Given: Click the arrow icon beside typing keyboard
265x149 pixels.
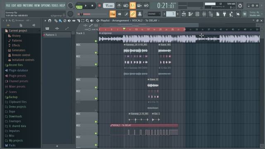Looking at the screenshot, I should 119,14.
